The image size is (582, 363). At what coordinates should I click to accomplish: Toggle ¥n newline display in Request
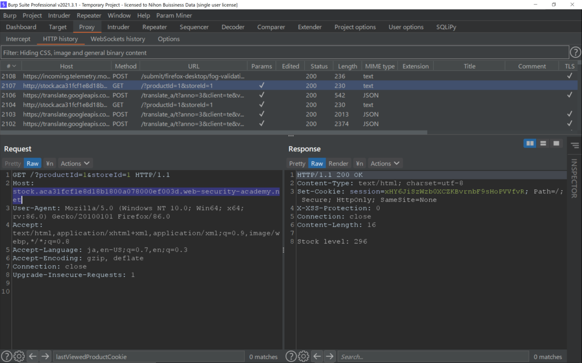49,163
